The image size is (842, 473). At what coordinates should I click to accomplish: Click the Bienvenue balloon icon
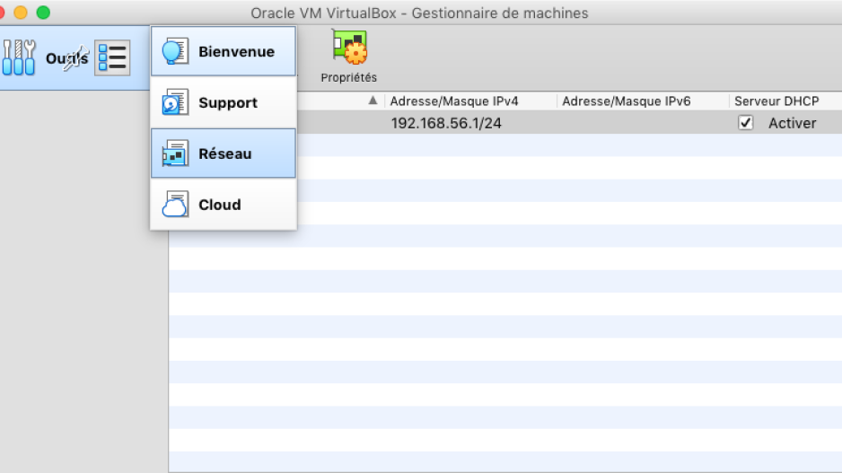(x=175, y=51)
